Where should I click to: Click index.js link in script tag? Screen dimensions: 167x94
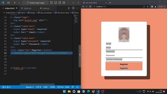(x=19, y=68)
